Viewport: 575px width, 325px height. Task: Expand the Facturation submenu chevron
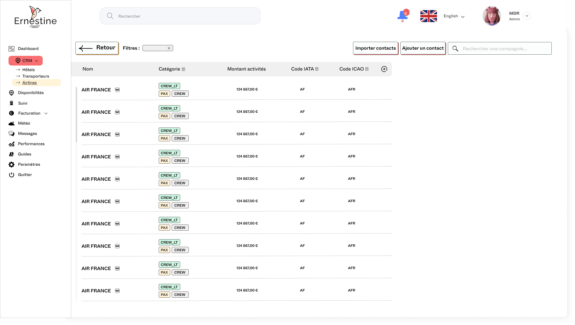(46, 113)
